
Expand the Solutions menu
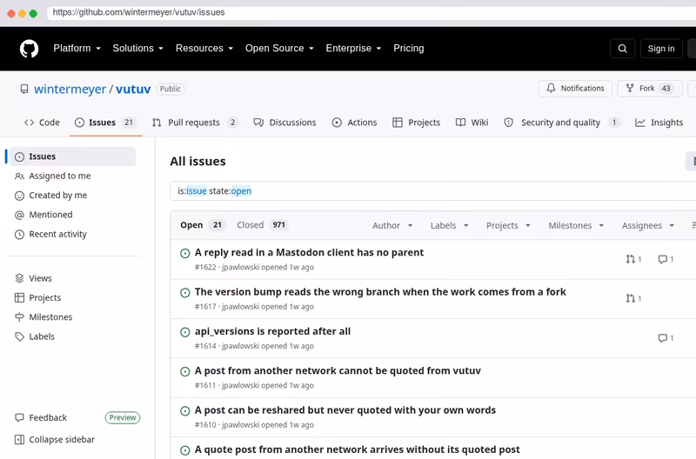pos(137,49)
